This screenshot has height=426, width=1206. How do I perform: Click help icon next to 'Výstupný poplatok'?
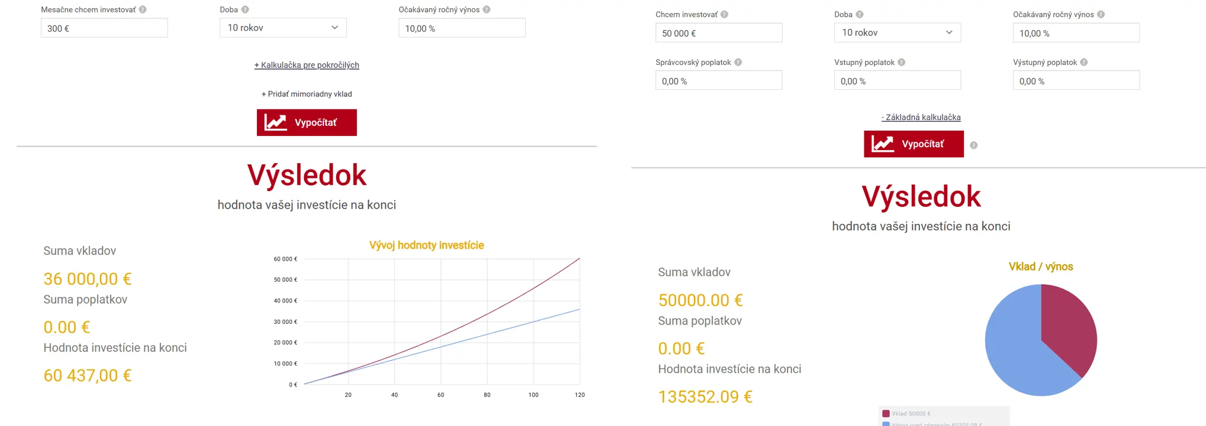(x=1084, y=62)
